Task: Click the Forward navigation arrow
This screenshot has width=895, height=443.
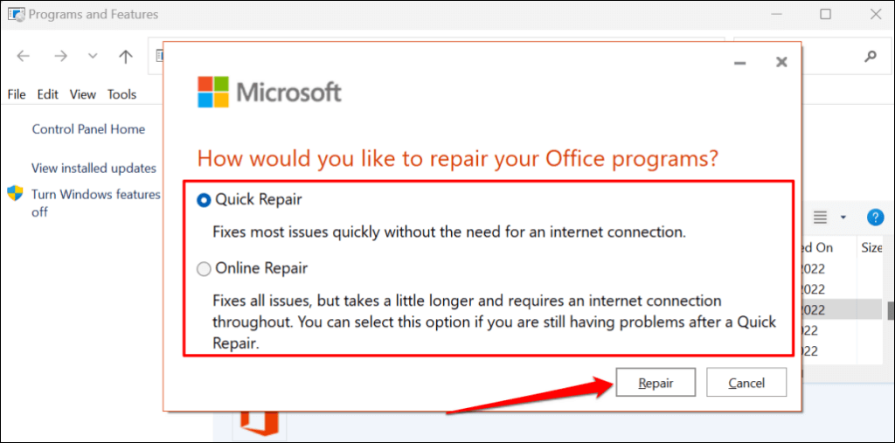Action: coord(60,57)
